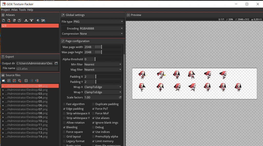Viewport: 263px width, 146px height.
Task: Click the pack all atlases icon
Action: 43,20
